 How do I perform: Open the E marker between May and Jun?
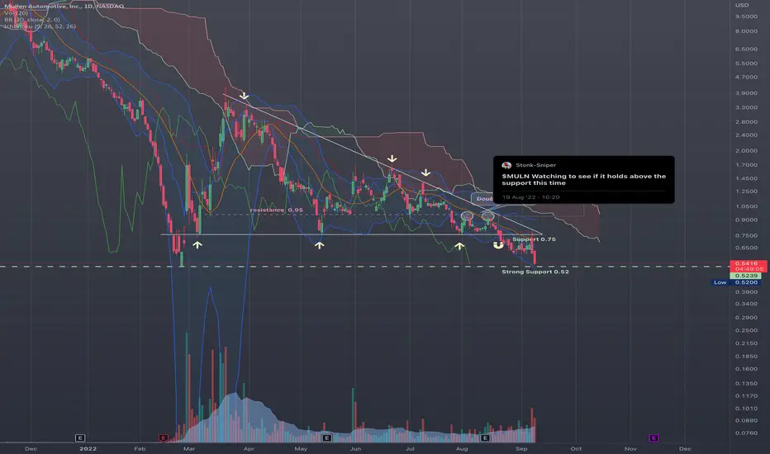326,437
